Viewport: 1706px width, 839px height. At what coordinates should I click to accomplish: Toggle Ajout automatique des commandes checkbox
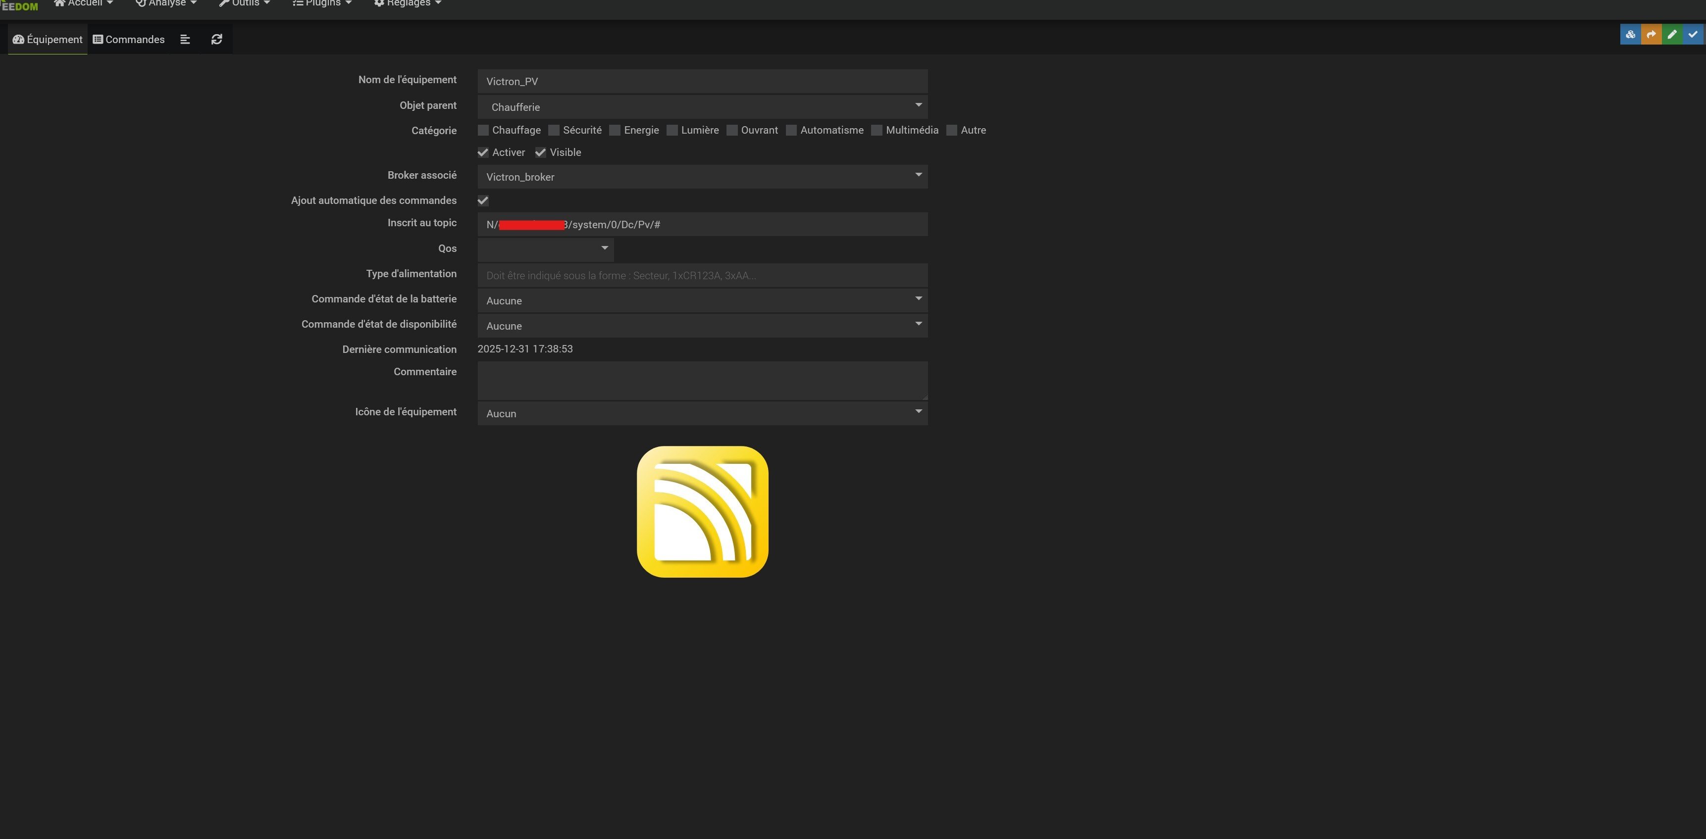tap(483, 200)
